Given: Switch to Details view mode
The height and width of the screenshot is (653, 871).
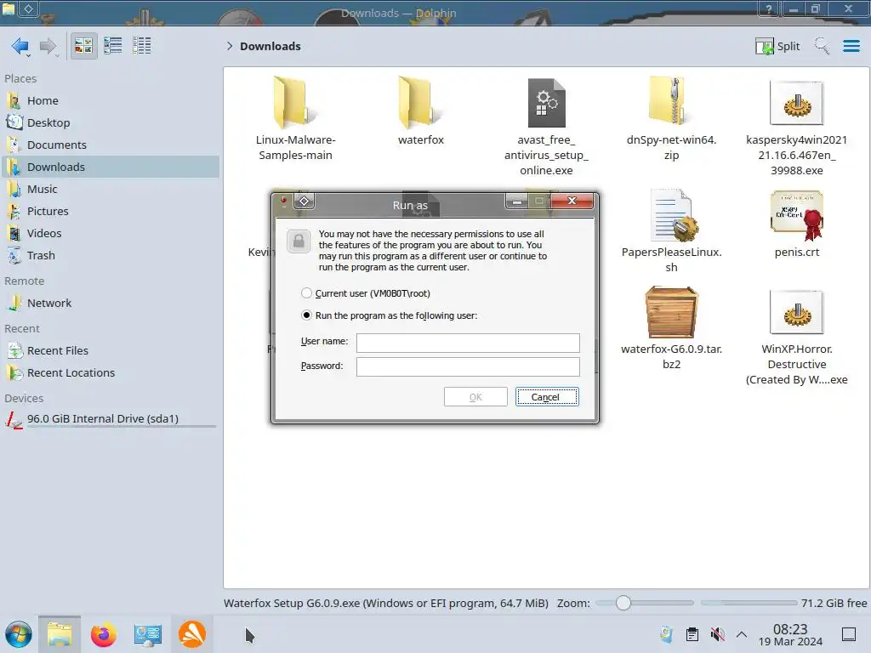Looking at the screenshot, I should click(142, 46).
